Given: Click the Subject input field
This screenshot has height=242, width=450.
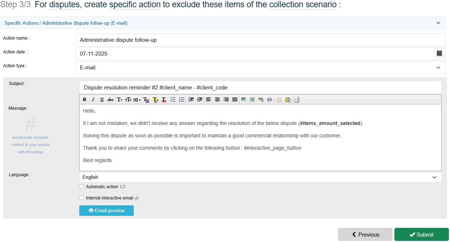Looking at the screenshot, I should (x=260, y=88).
